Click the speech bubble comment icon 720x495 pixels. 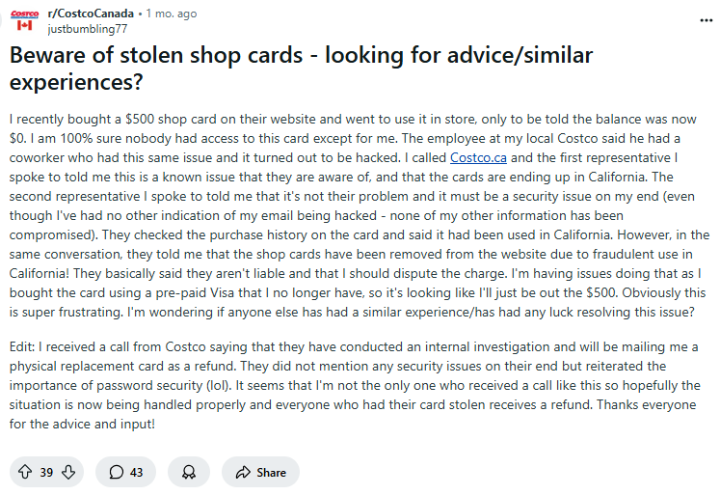click(117, 472)
